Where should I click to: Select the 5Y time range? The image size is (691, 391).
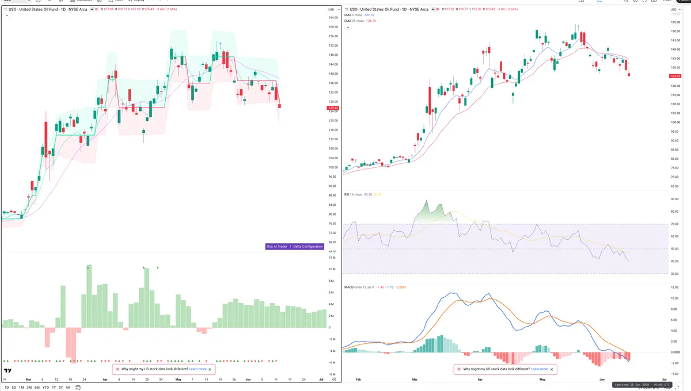60,388
